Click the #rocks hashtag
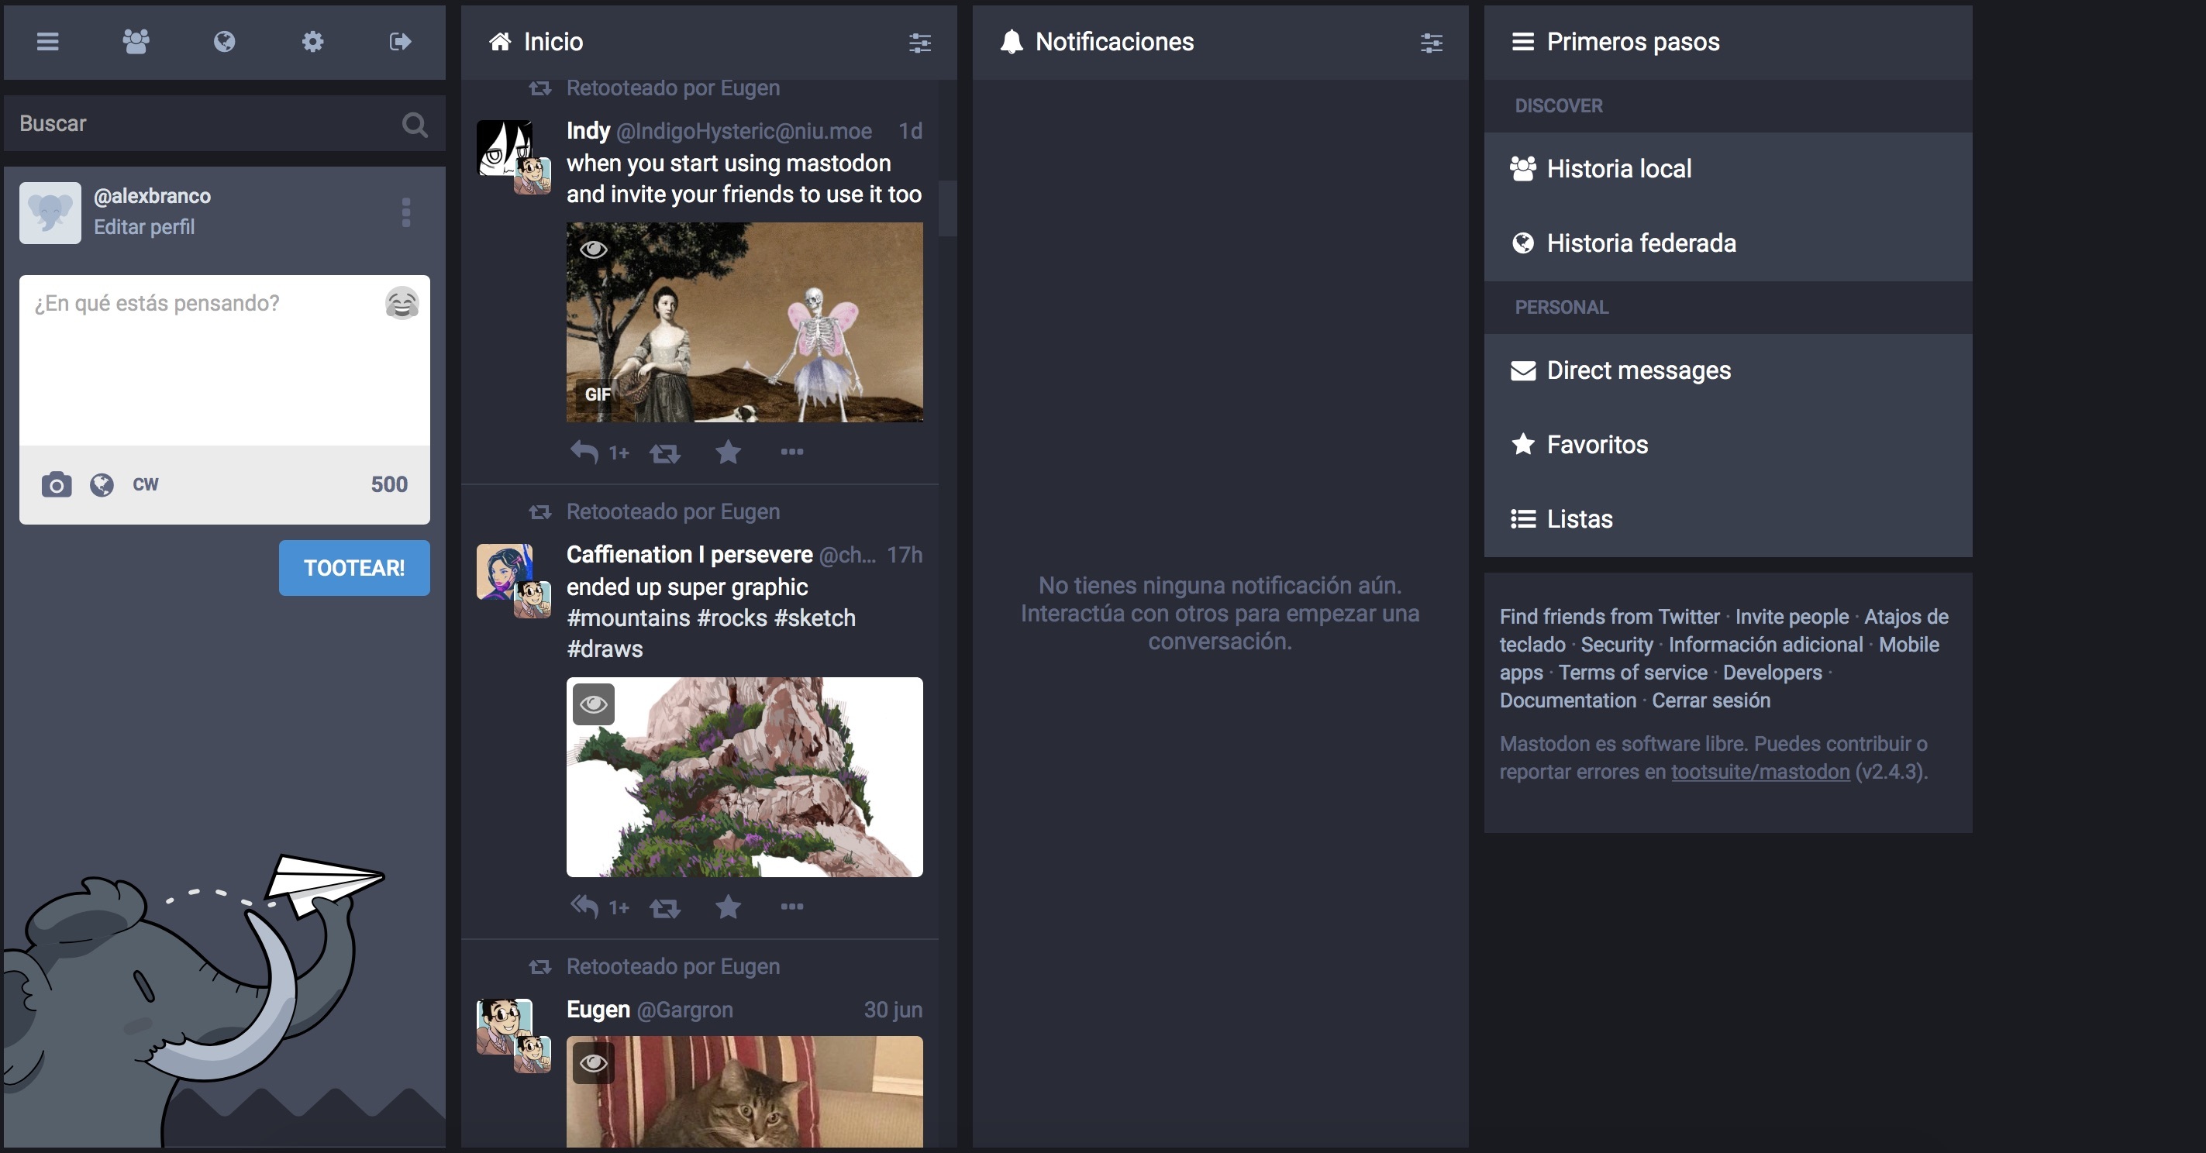 click(x=732, y=618)
